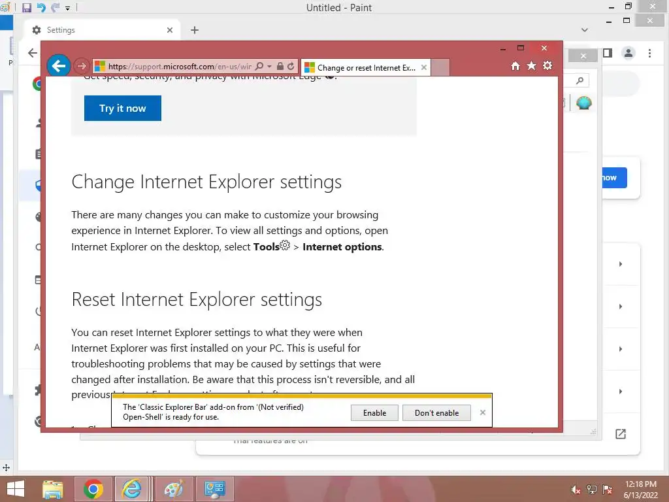Enable the Classic Explorer Bar add-on
The height and width of the screenshot is (502, 669).
(374, 413)
